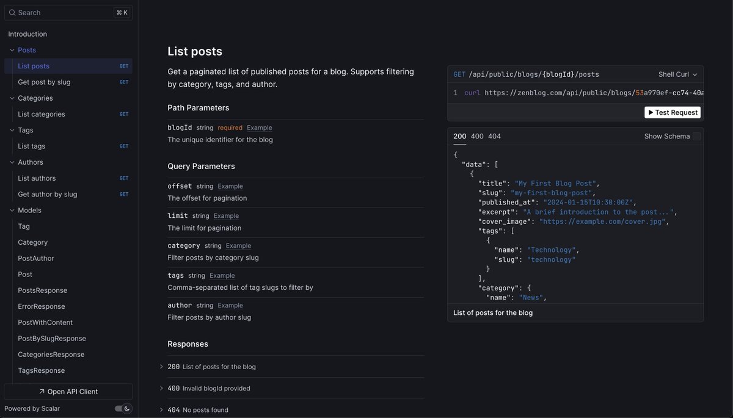Click the dark mode moon icon
Screen dimensions: 733x418
point(127,408)
